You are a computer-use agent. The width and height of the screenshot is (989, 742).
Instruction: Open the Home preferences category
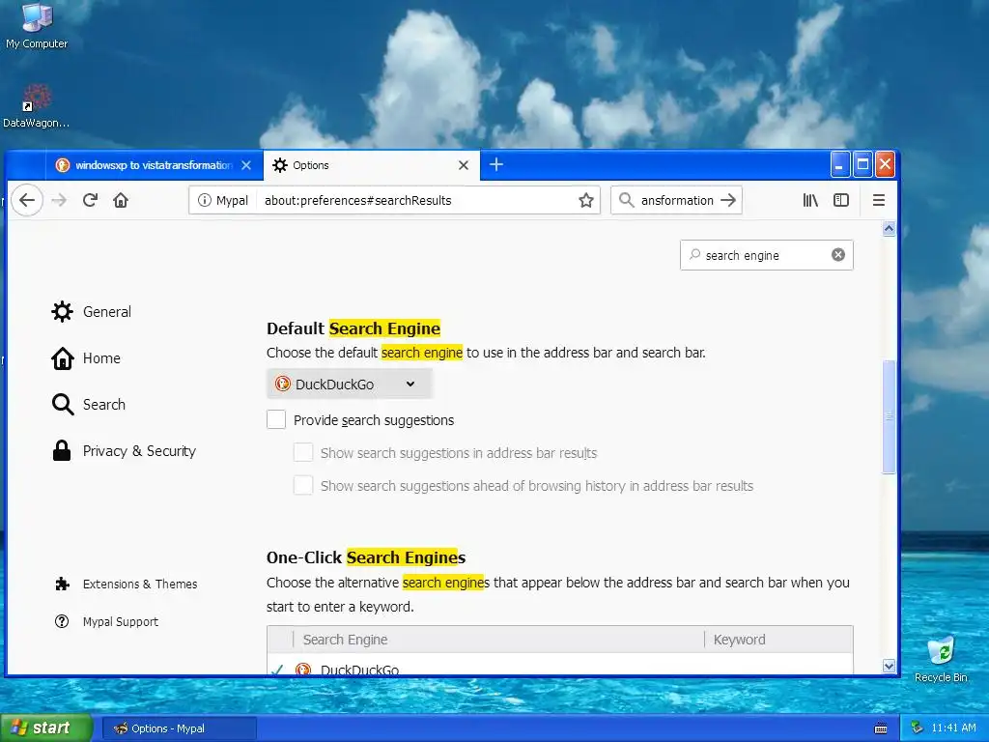click(86, 358)
